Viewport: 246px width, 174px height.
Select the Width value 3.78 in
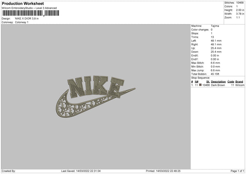240,14
